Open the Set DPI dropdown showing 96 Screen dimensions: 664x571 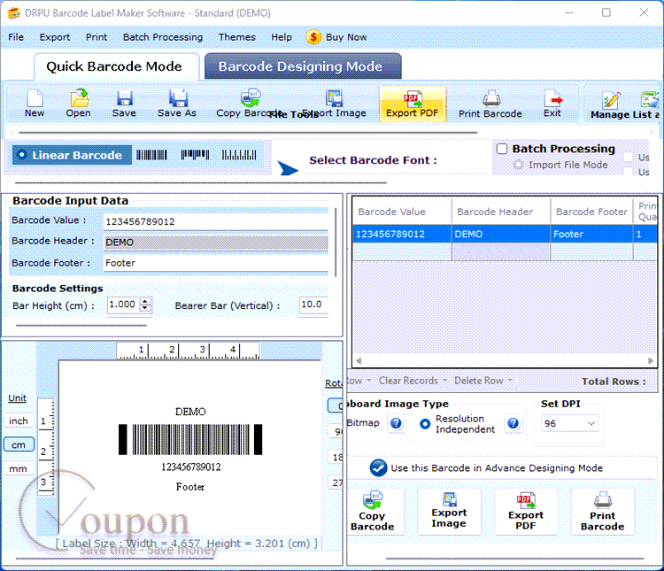point(569,423)
